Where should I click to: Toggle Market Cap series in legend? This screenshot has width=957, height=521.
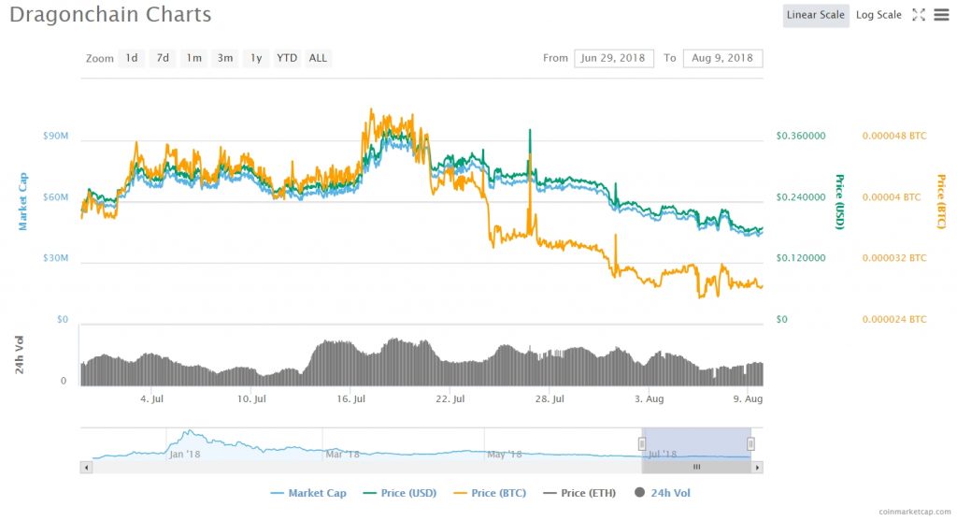[308, 493]
